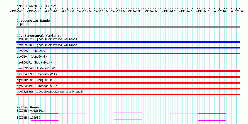The width and height of the screenshot is (248, 124).
Task: Open variant esv3548893 (Boomsma2014) label
Action: click(x=37, y=74)
